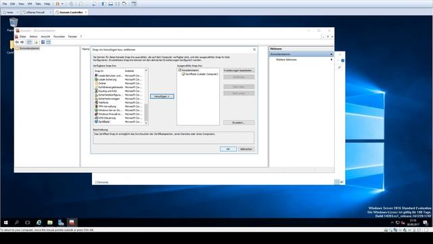Screen dimensions: 433x244
Task: Click scroll-down arrow of available snap-ins list
Action: click(x=146, y=123)
